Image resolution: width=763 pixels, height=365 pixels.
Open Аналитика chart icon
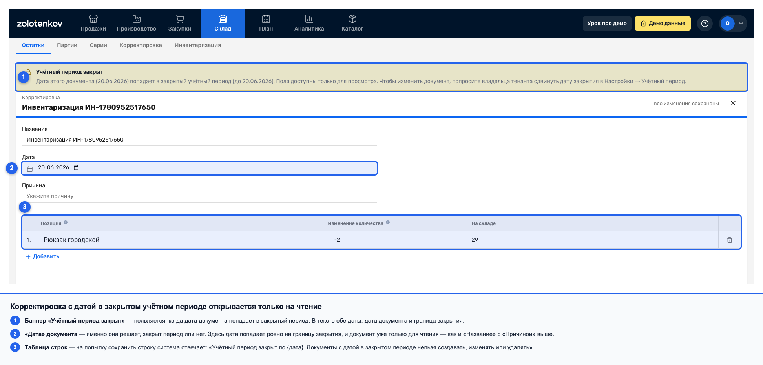click(x=309, y=19)
